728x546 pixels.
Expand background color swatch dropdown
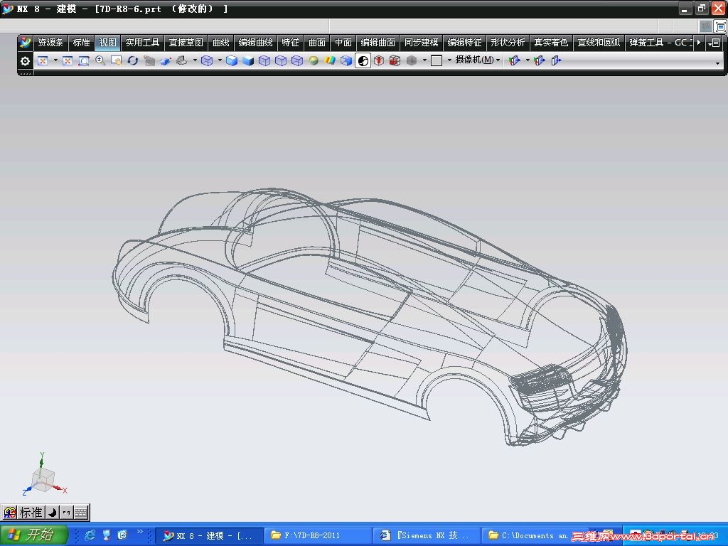tap(449, 60)
